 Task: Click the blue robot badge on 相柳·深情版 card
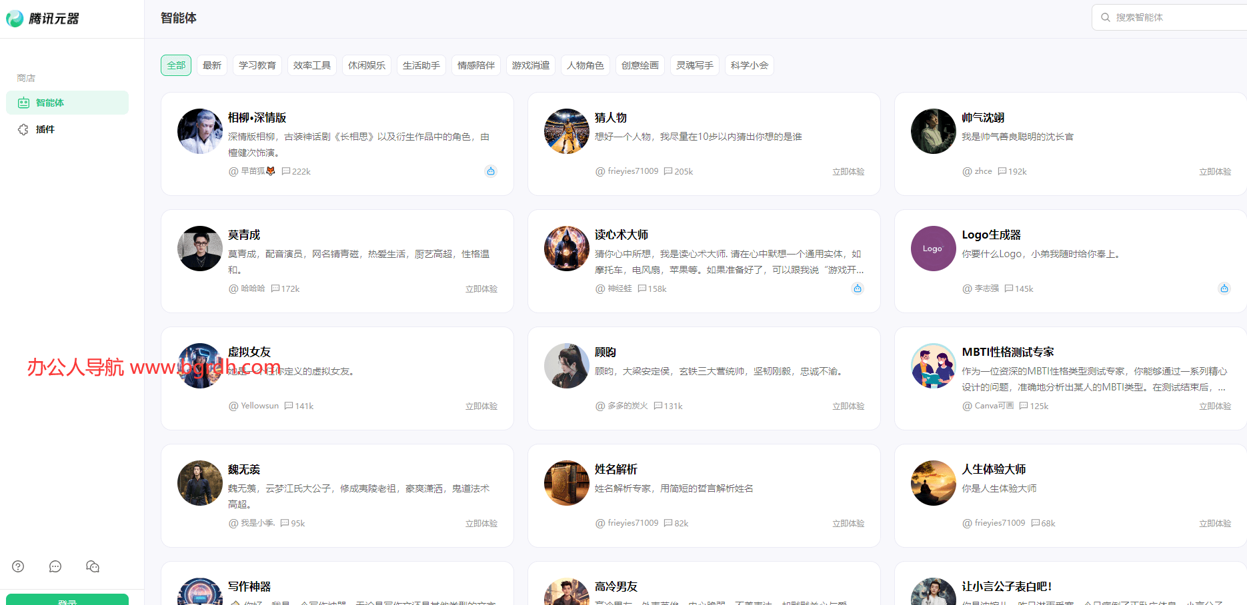coord(491,171)
